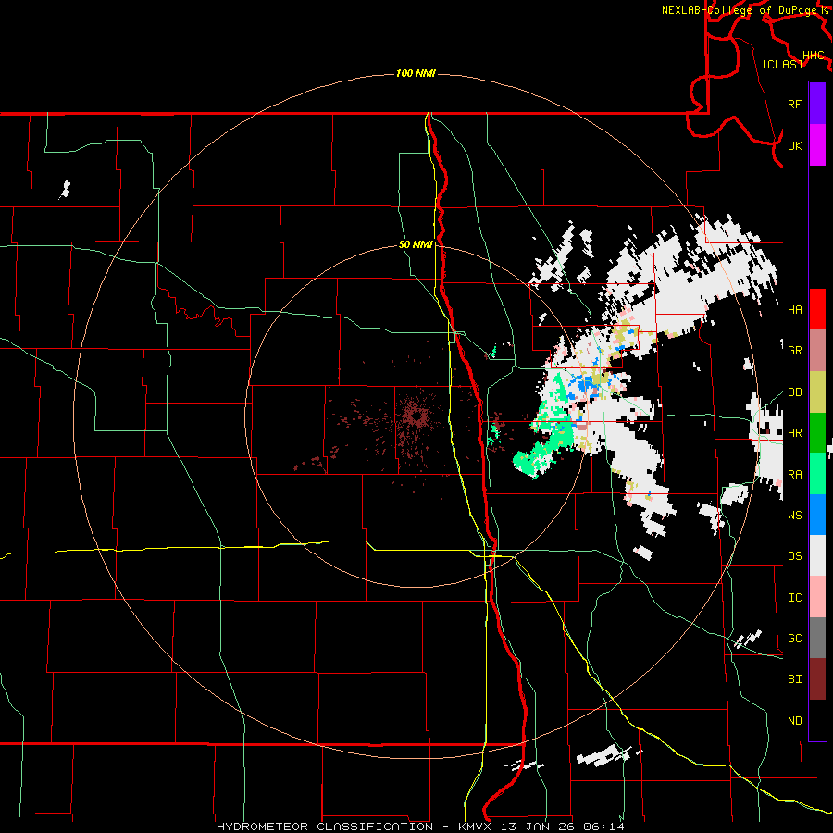833x833 pixels.
Task: Click the purple RF legend color swatch
Action: click(x=817, y=104)
